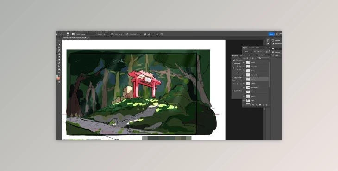
Task: Switch to the Paths tab
Action: pos(257,48)
